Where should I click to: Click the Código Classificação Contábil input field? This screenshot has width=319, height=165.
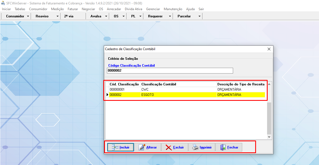tap(170, 71)
